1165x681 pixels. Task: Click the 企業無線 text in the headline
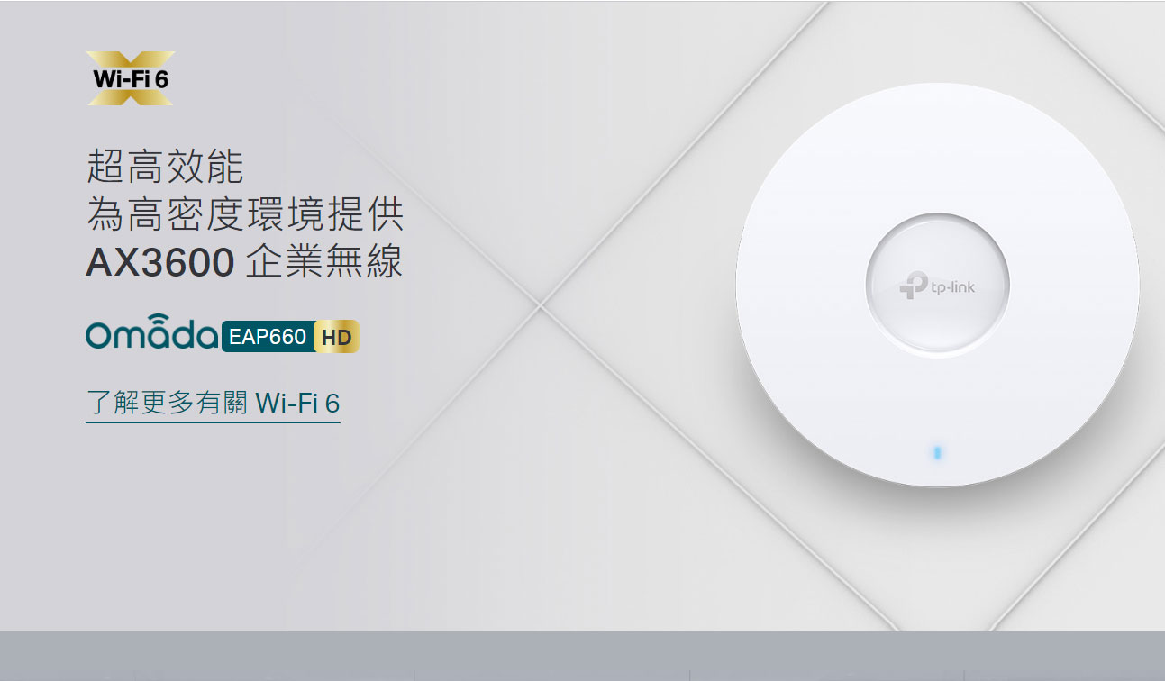pos(323,261)
